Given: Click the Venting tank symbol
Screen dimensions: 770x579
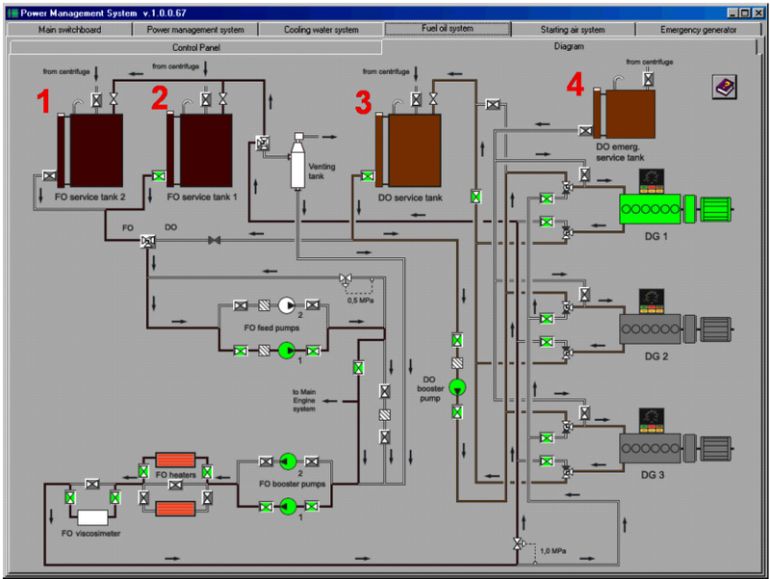Looking at the screenshot, I should coord(298,161).
